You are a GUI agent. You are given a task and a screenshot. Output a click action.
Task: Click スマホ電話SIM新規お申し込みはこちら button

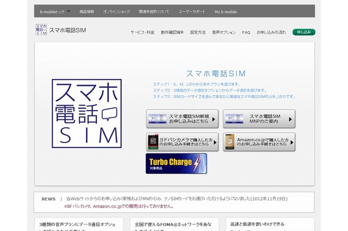pyautogui.click(x=182, y=119)
